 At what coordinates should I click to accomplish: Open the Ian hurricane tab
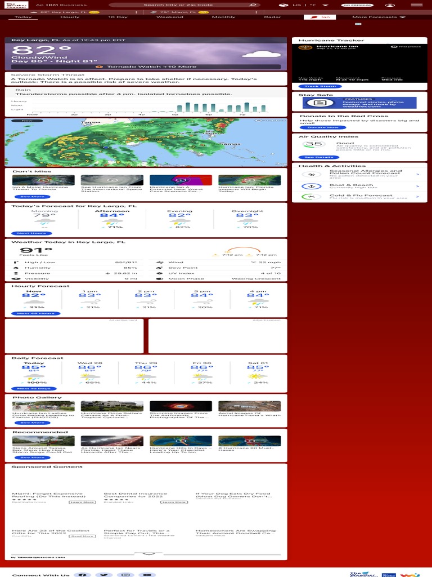(319, 17)
